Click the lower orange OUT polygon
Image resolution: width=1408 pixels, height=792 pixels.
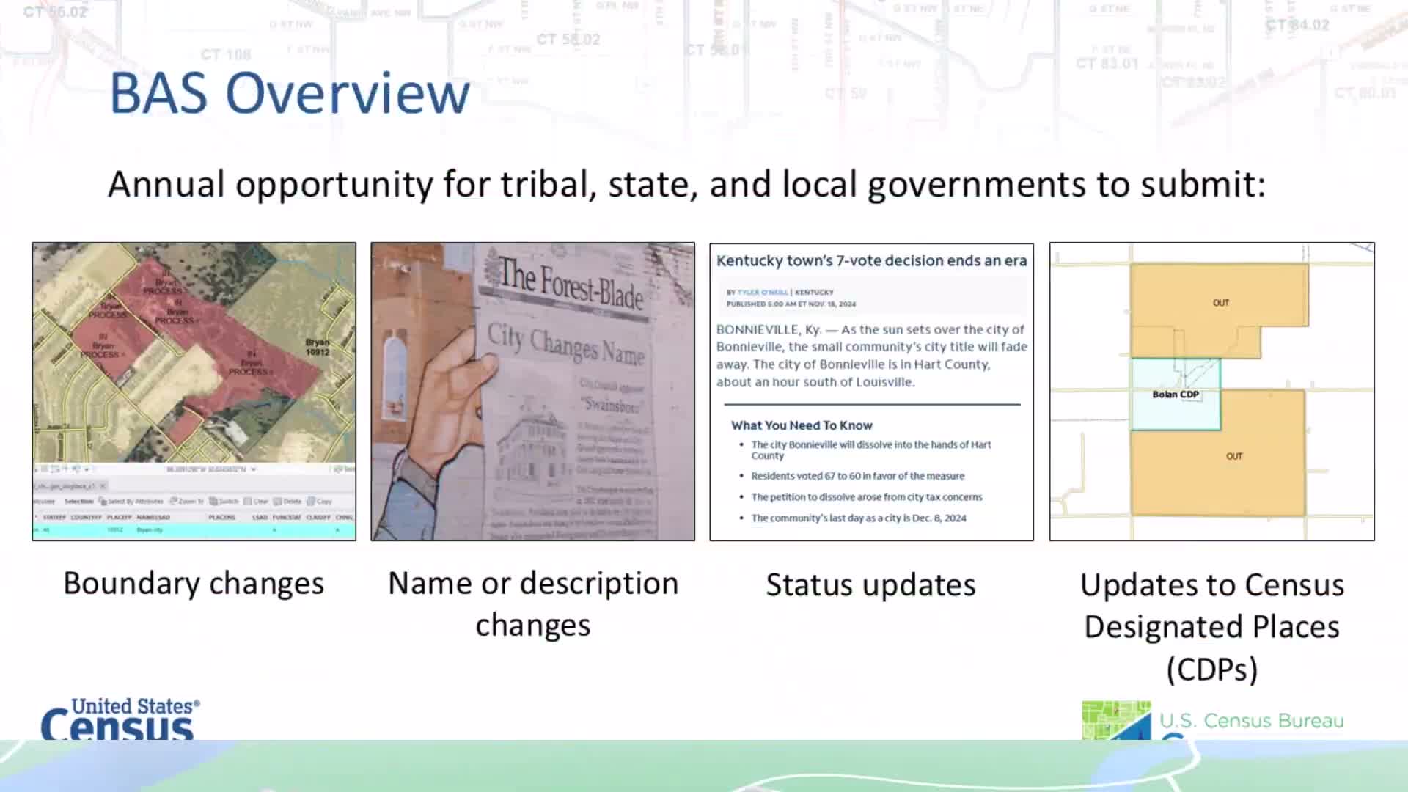point(1233,456)
